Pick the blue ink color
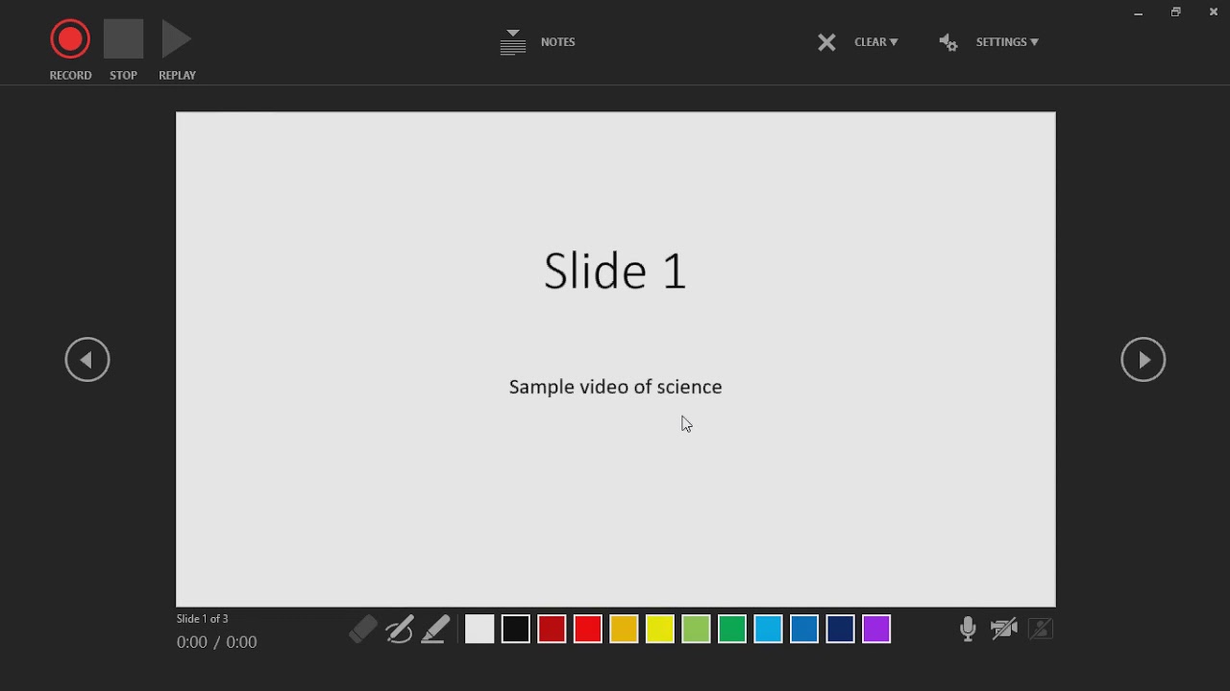Image resolution: width=1230 pixels, height=691 pixels. pos(804,630)
